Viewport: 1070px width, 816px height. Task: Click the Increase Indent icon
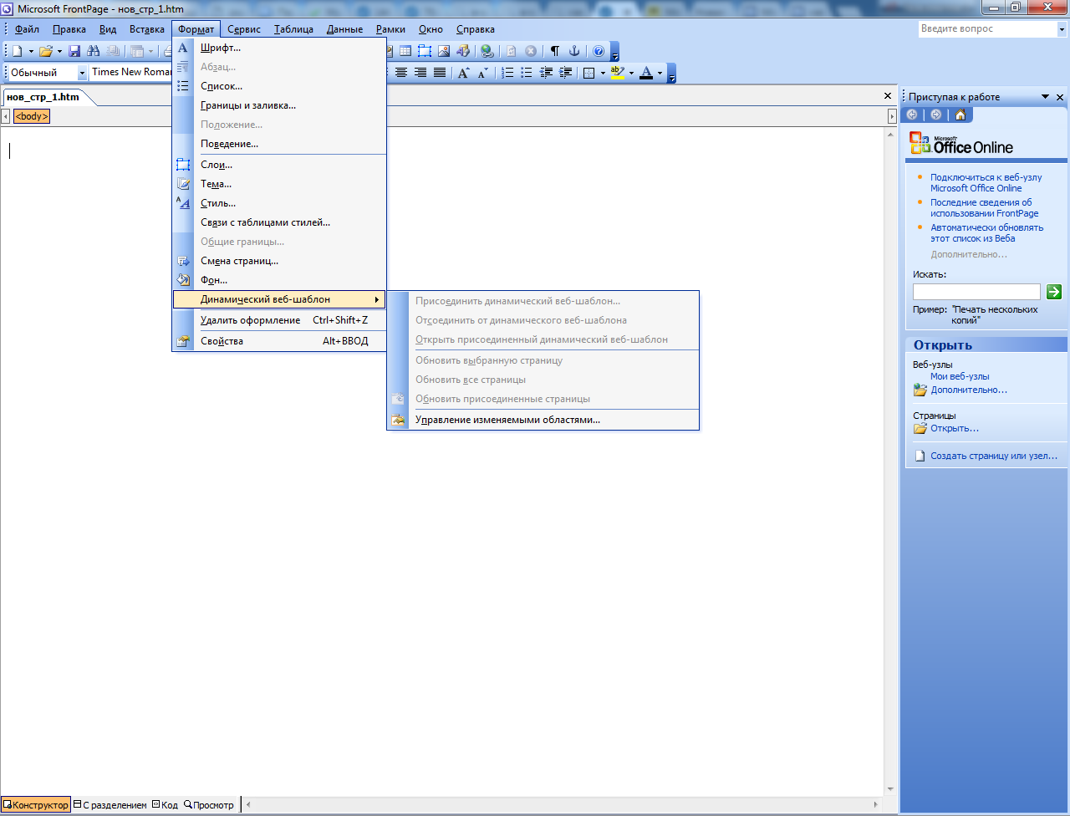pyautogui.click(x=566, y=73)
